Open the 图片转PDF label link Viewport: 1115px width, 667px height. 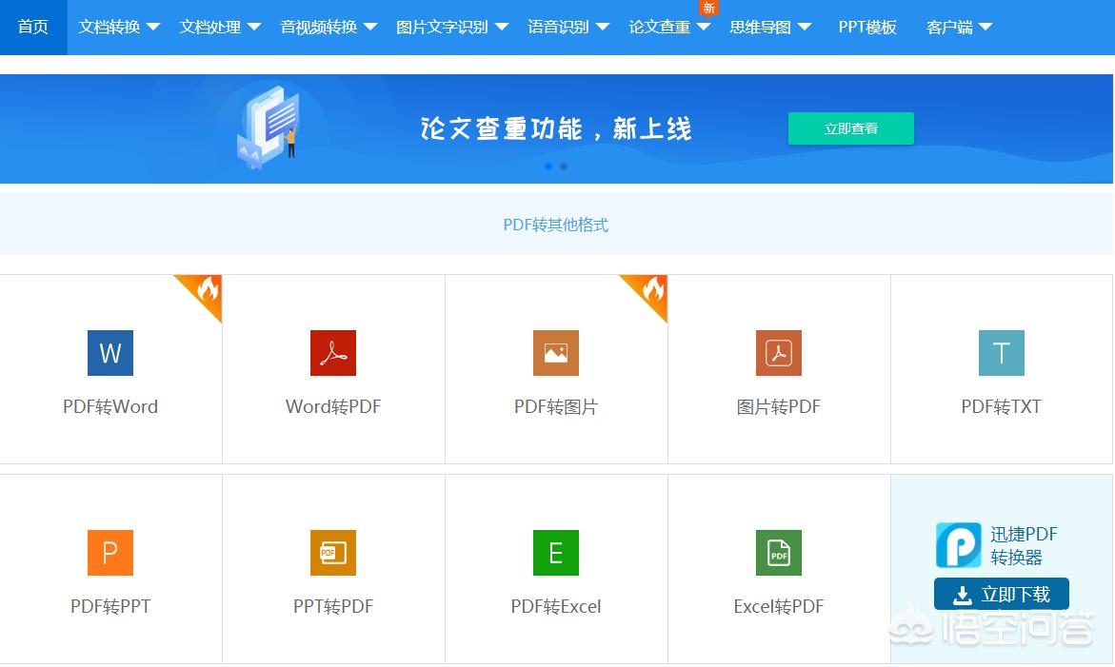point(779,407)
